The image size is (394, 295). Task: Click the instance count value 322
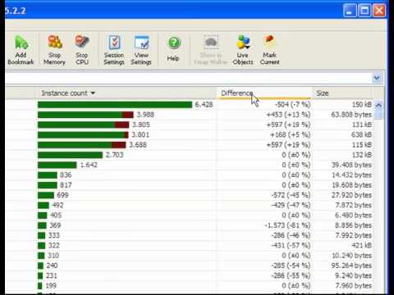[54, 246]
